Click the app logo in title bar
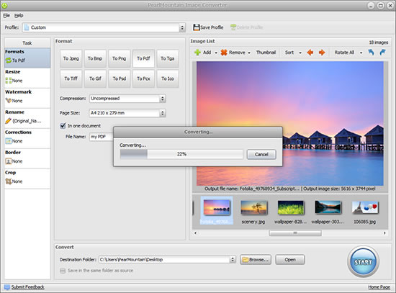 pyautogui.click(x=4, y=5)
